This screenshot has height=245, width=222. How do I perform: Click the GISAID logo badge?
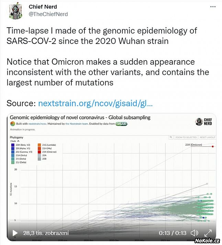[x=121, y=124]
